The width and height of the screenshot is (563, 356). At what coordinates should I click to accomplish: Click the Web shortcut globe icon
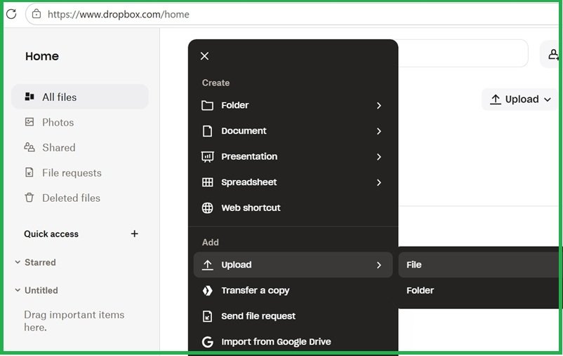[x=207, y=208]
